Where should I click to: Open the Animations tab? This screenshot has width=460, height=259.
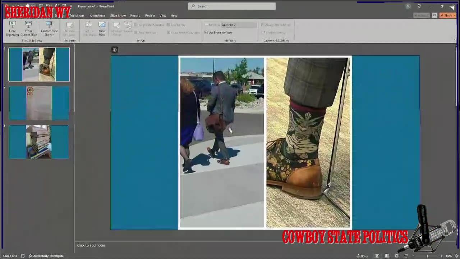(97, 15)
